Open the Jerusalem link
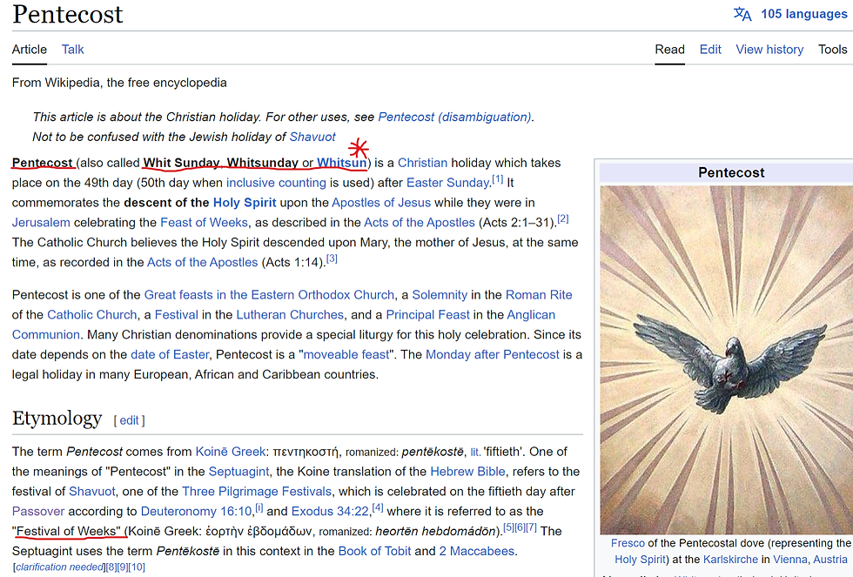 click(x=41, y=223)
